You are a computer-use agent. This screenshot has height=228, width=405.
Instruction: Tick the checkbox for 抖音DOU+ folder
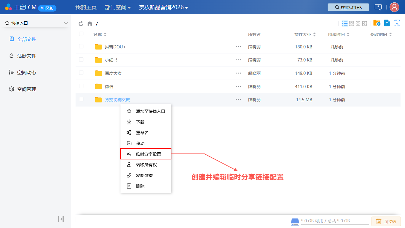coord(81,46)
